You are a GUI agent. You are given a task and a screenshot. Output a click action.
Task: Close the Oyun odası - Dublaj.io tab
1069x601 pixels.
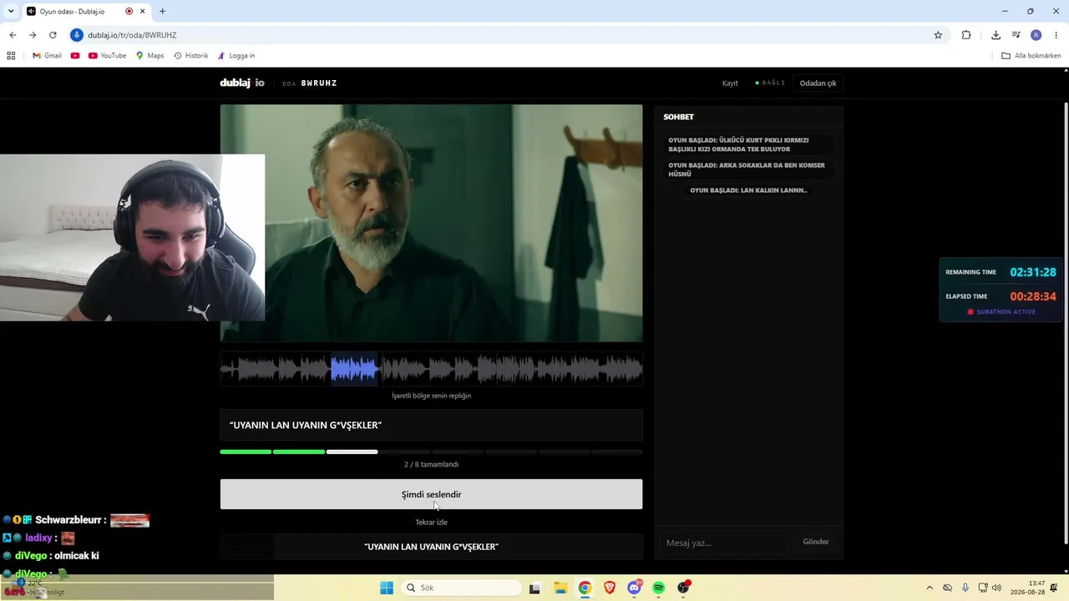tap(144, 12)
